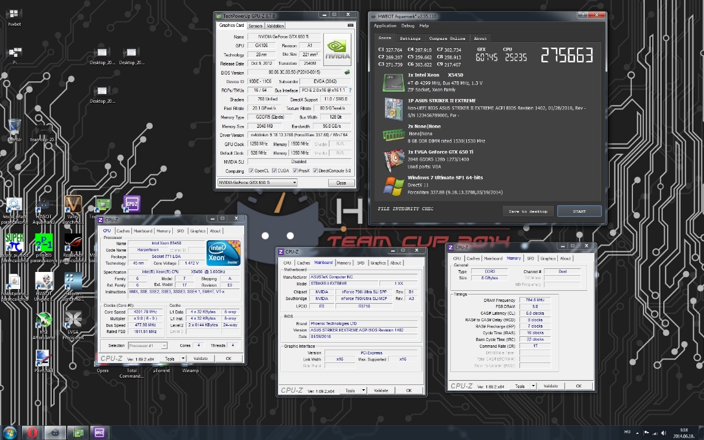The height and width of the screenshot is (440, 704).
Task: Launch HWBOT Unigine desktop shortcut
Action: pyautogui.click(x=43, y=287)
